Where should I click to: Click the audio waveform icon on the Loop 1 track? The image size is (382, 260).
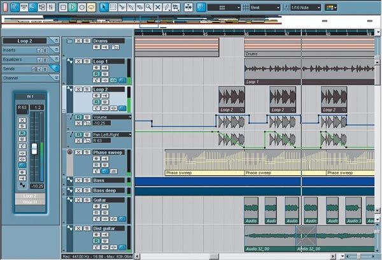pos(69,61)
